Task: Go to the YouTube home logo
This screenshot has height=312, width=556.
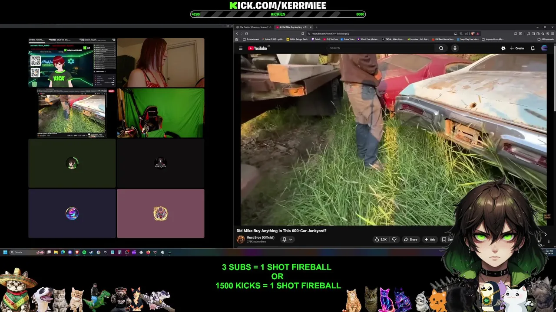Action: pyautogui.click(x=258, y=48)
